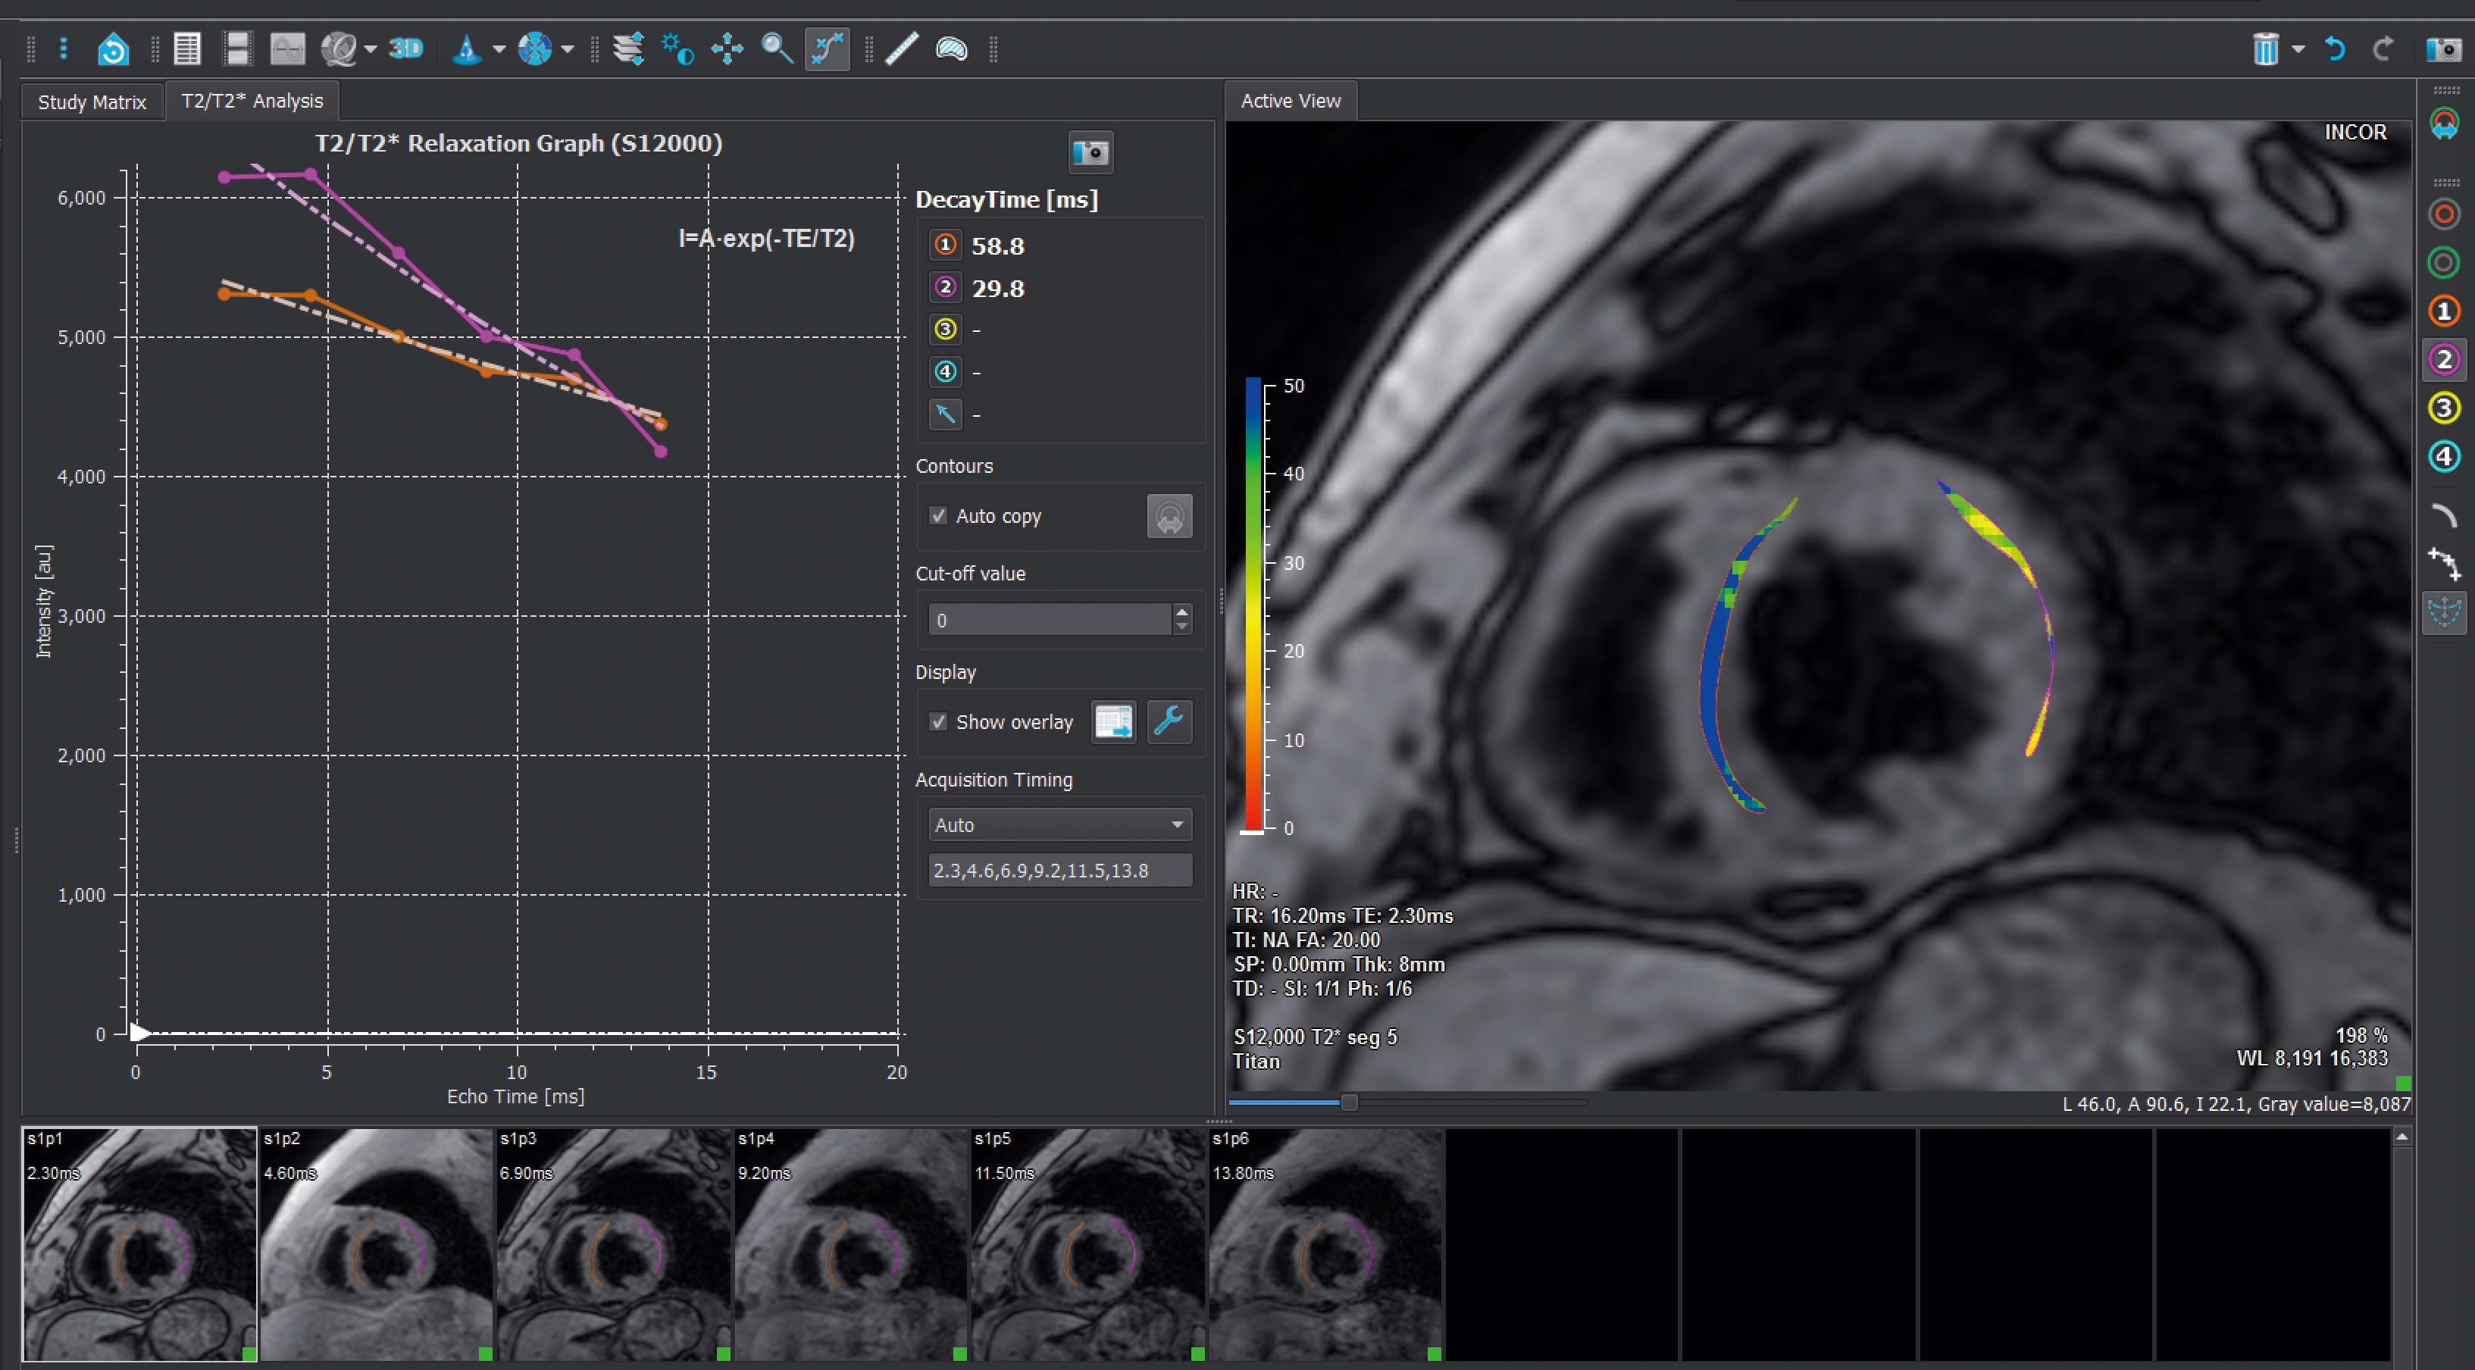
Task: Select thumbnail s1p4 at 9.20ms
Action: 851,1244
